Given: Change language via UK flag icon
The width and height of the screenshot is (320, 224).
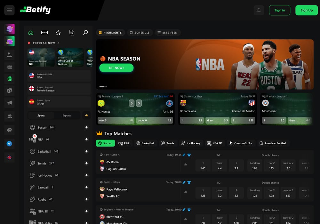Looking at the screenshot, I should coord(9,157).
